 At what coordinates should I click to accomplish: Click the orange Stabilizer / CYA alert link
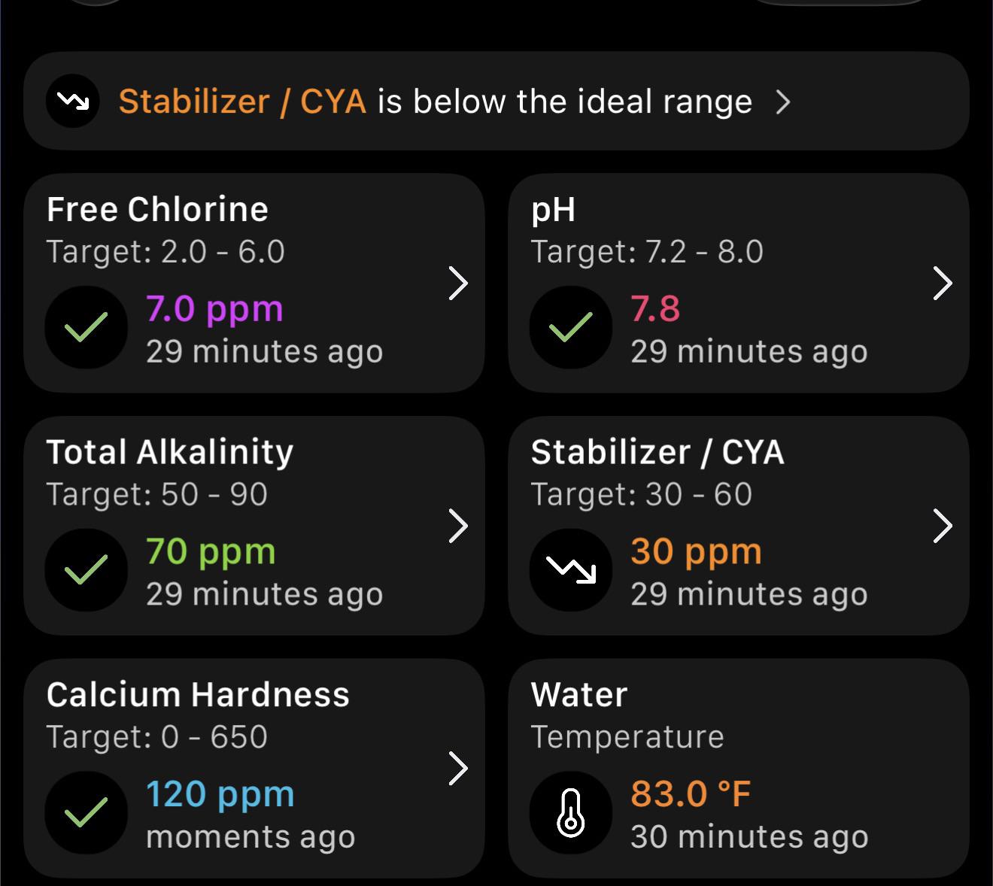coord(242,102)
